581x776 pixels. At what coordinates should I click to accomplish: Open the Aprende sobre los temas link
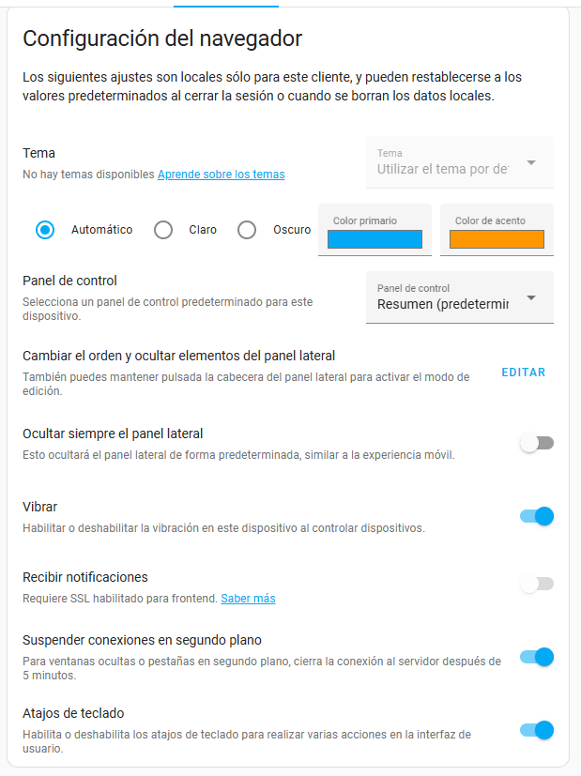221,175
